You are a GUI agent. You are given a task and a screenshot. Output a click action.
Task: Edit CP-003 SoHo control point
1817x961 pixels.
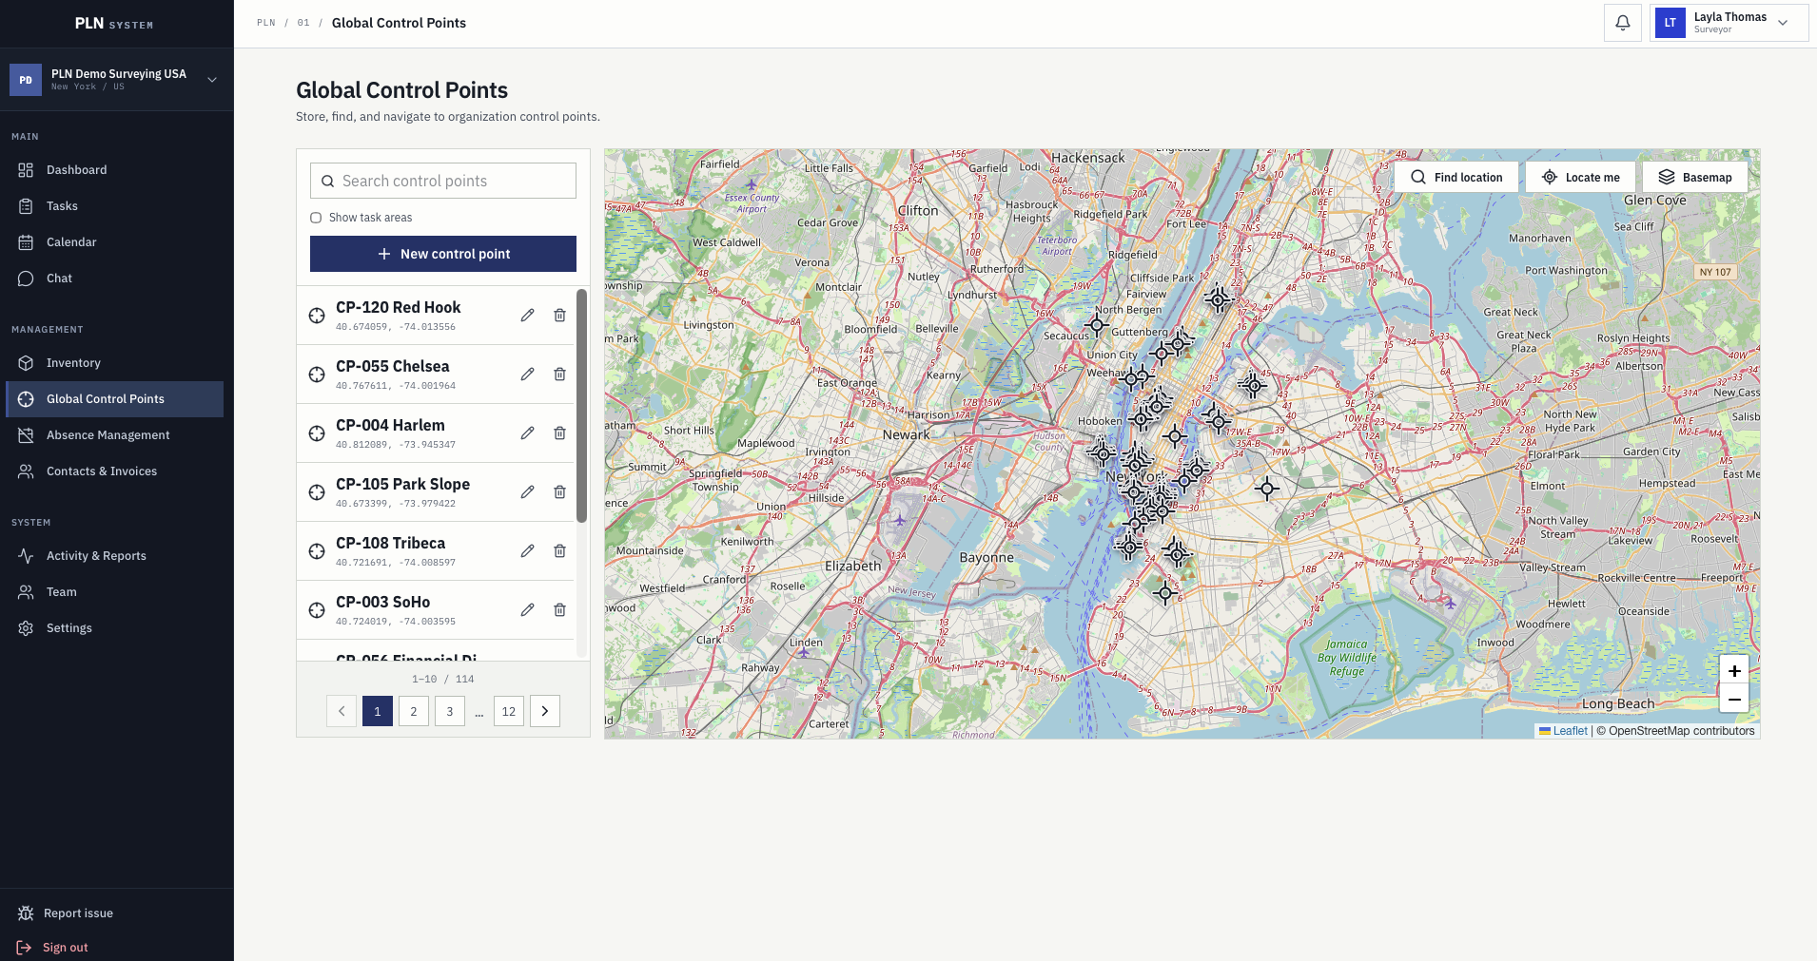coord(527,610)
